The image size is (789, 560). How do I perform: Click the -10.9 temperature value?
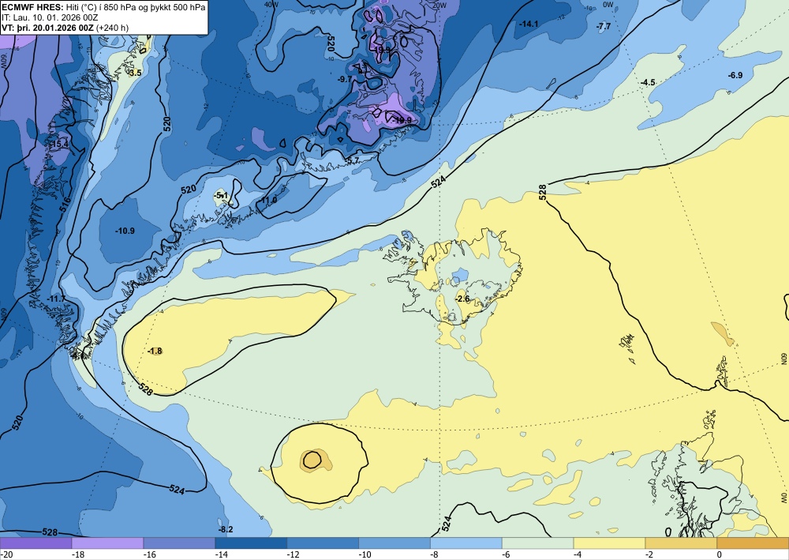(125, 231)
